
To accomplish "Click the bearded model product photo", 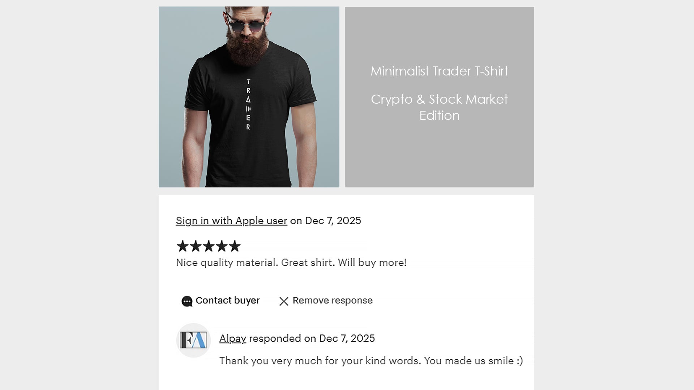I will pyautogui.click(x=249, y=96).
